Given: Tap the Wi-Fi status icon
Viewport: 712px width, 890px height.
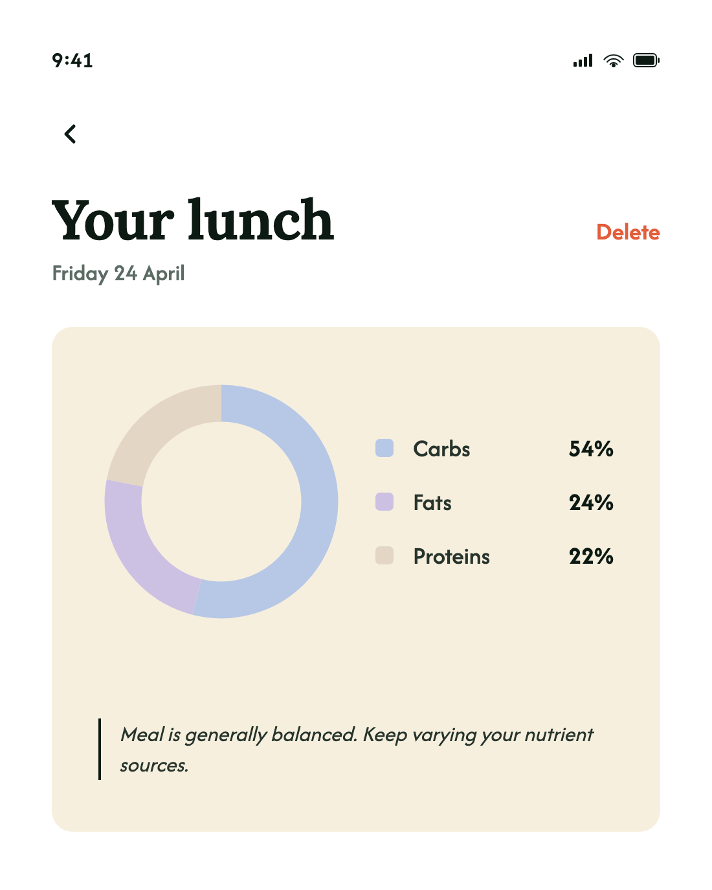Looking at the screenshot, I should pyautogui.click(x=613, y=61).
